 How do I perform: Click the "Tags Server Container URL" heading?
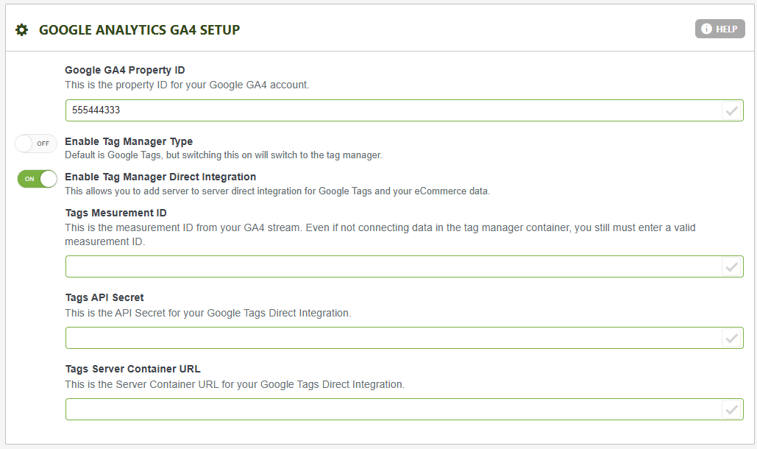click(x=132, y=369)
